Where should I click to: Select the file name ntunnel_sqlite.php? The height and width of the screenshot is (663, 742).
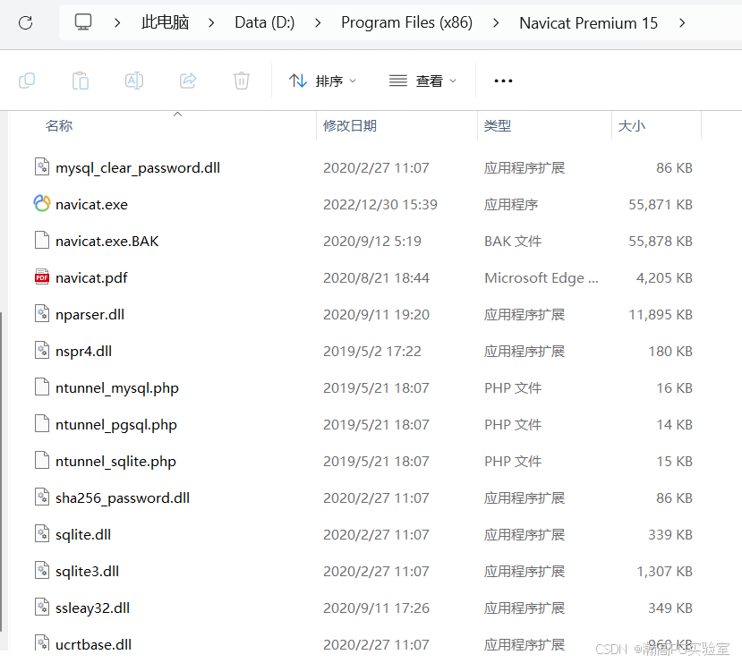[x=115, y=462]
